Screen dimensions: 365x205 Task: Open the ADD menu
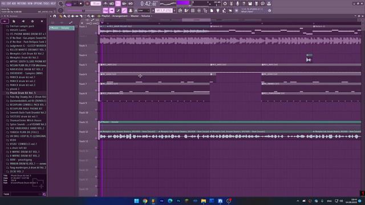tap(14, 3)
